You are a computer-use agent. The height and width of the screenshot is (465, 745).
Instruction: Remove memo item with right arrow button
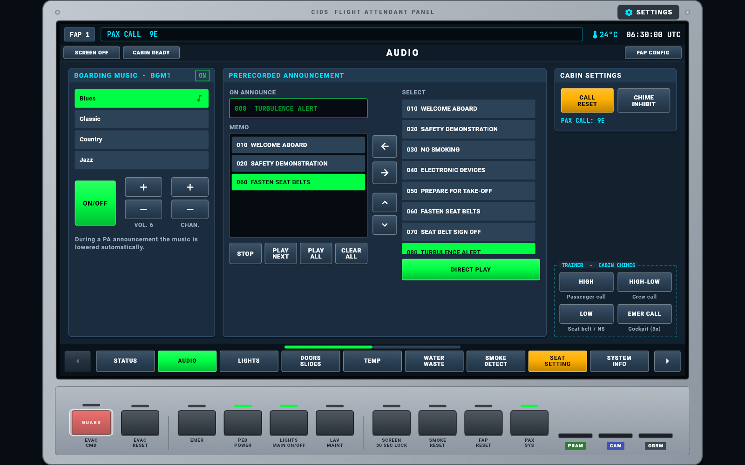[x=385, y=173]
